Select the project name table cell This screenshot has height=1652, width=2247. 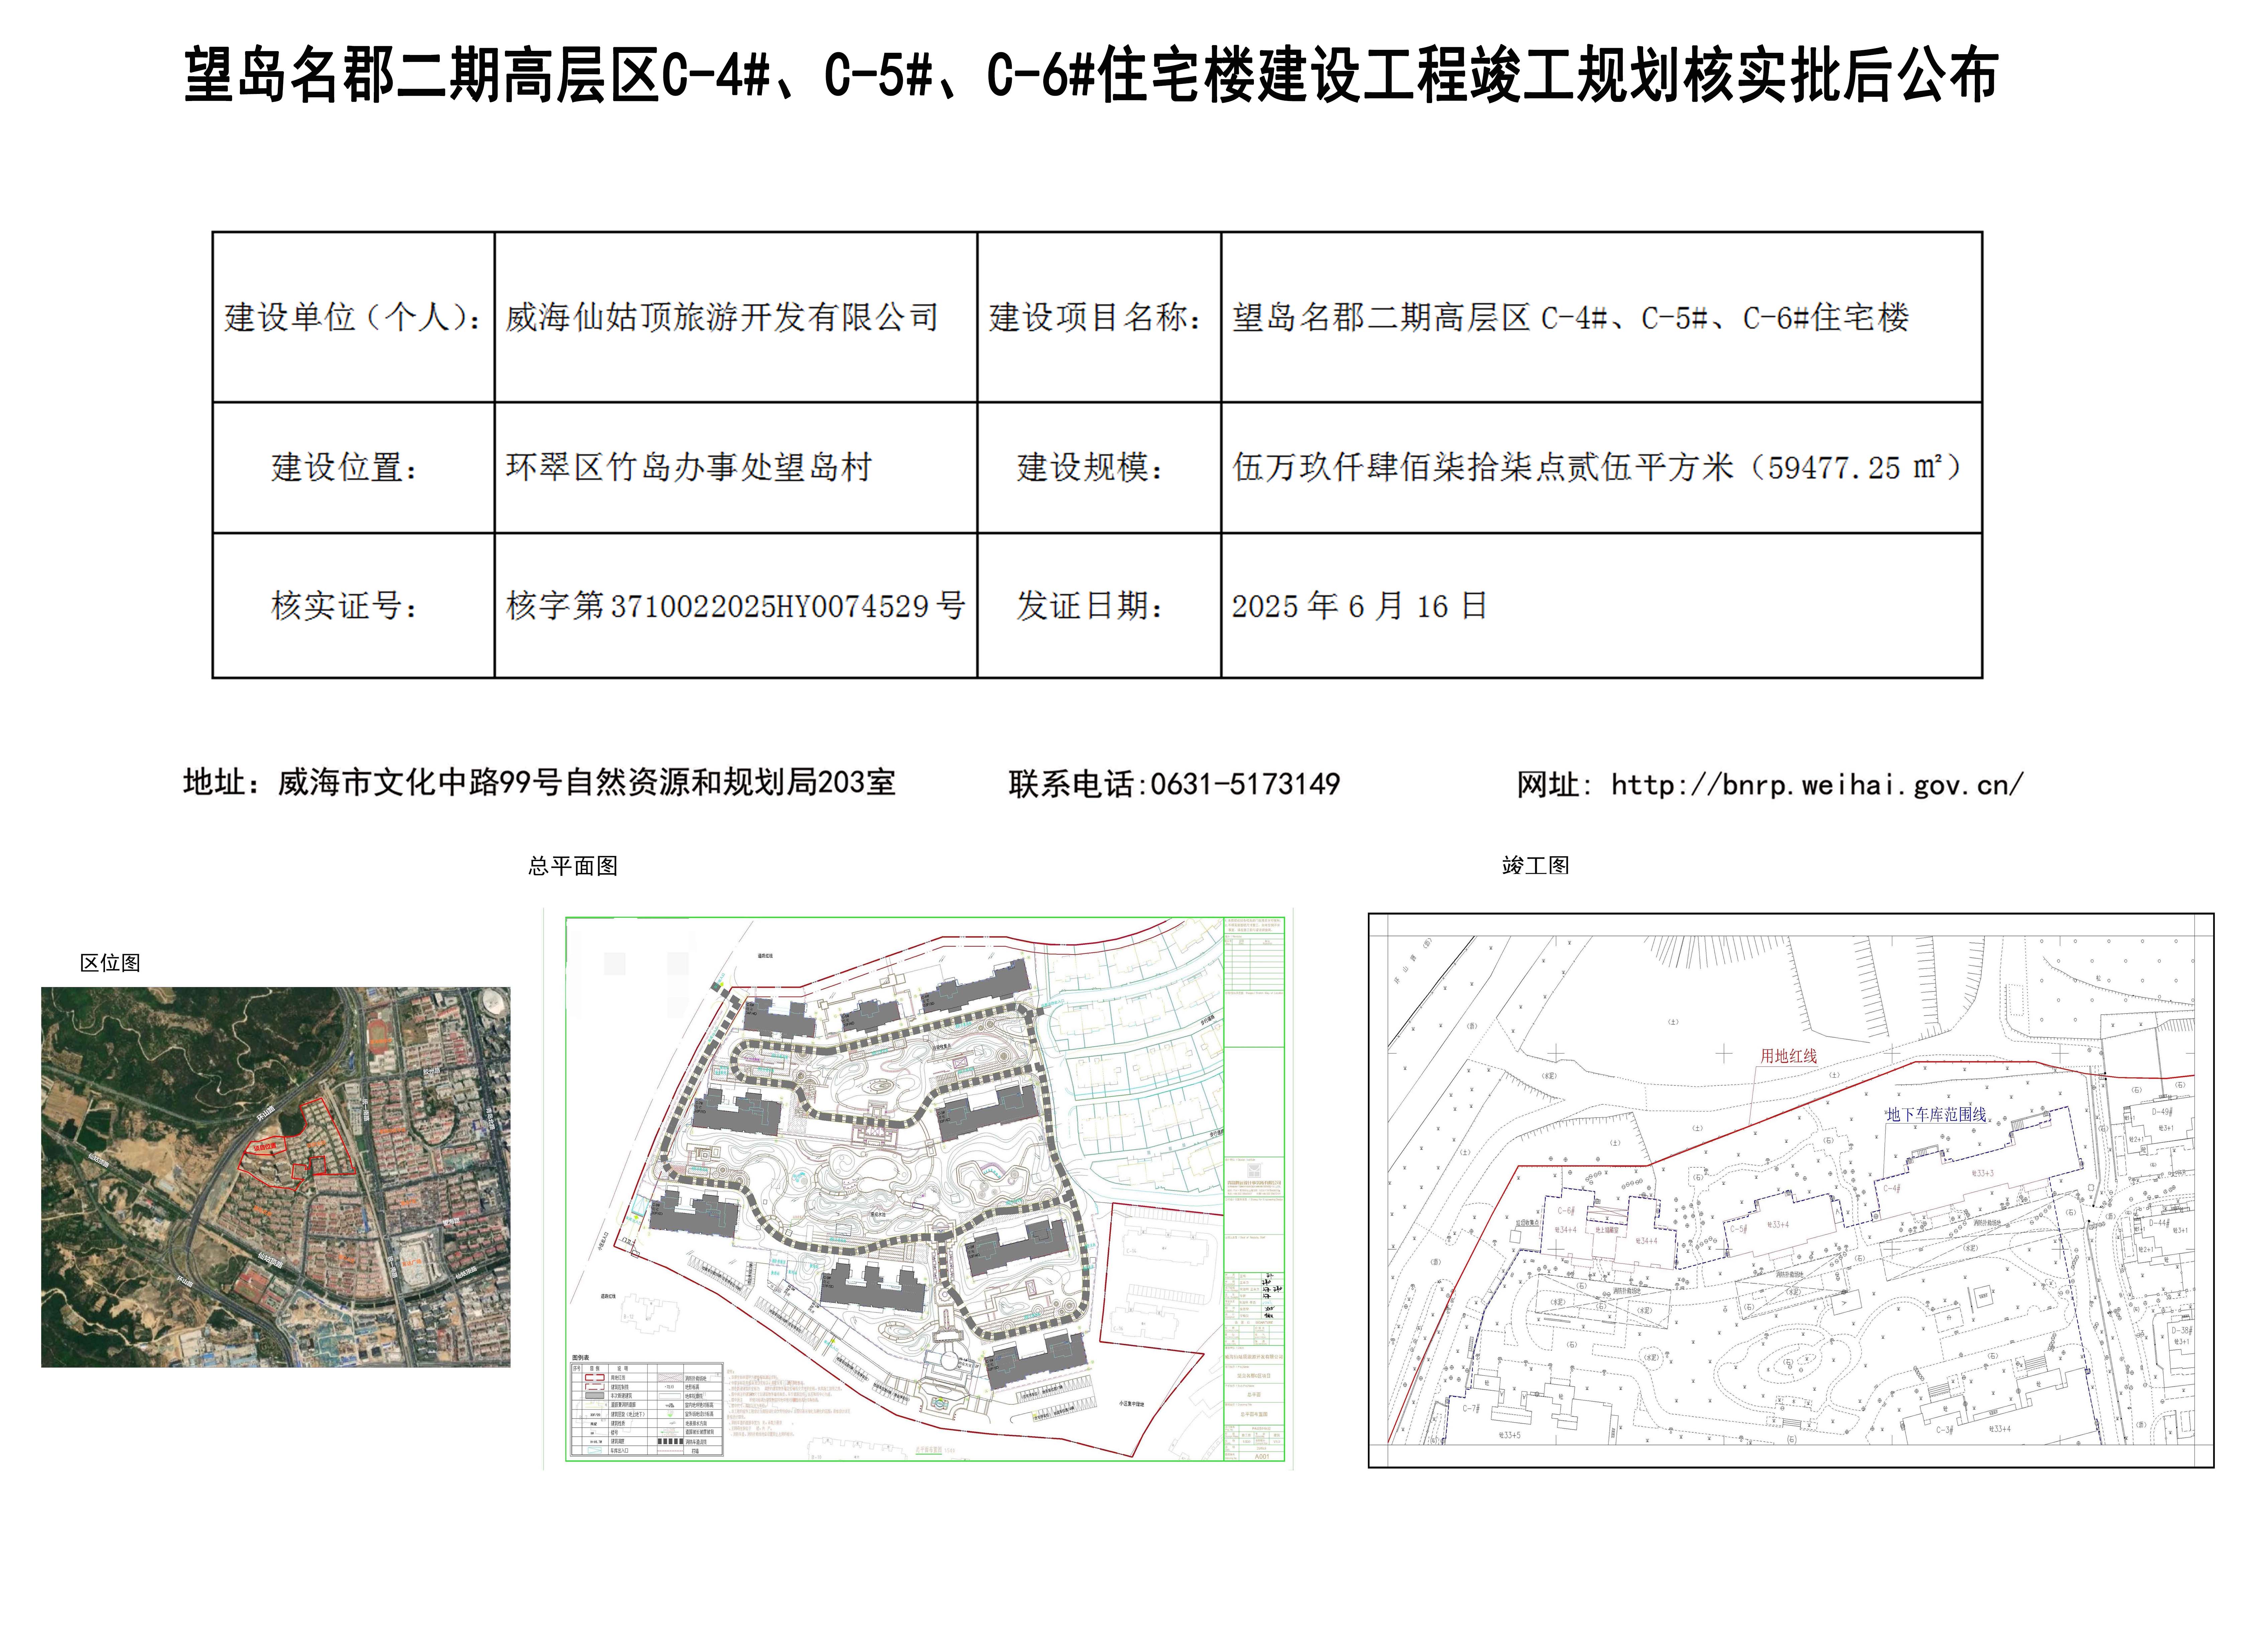[x=1601, y=317]
